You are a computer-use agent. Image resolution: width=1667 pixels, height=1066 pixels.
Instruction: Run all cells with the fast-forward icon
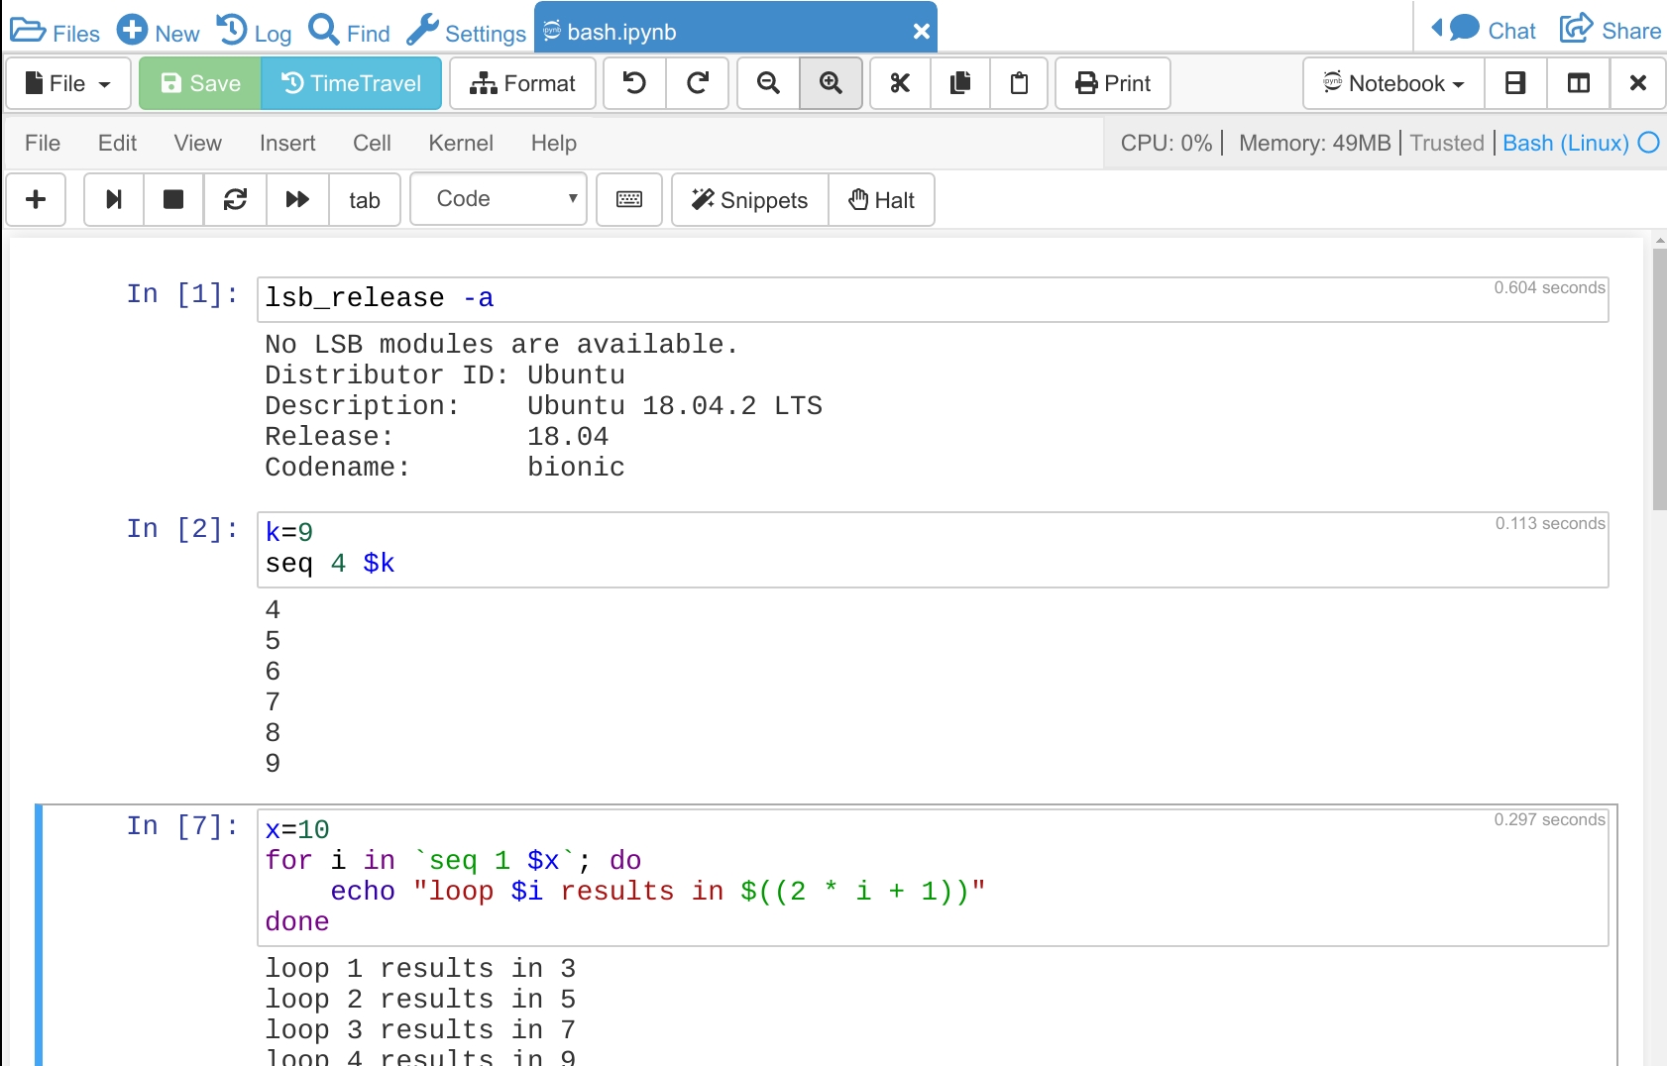point(297,200)
